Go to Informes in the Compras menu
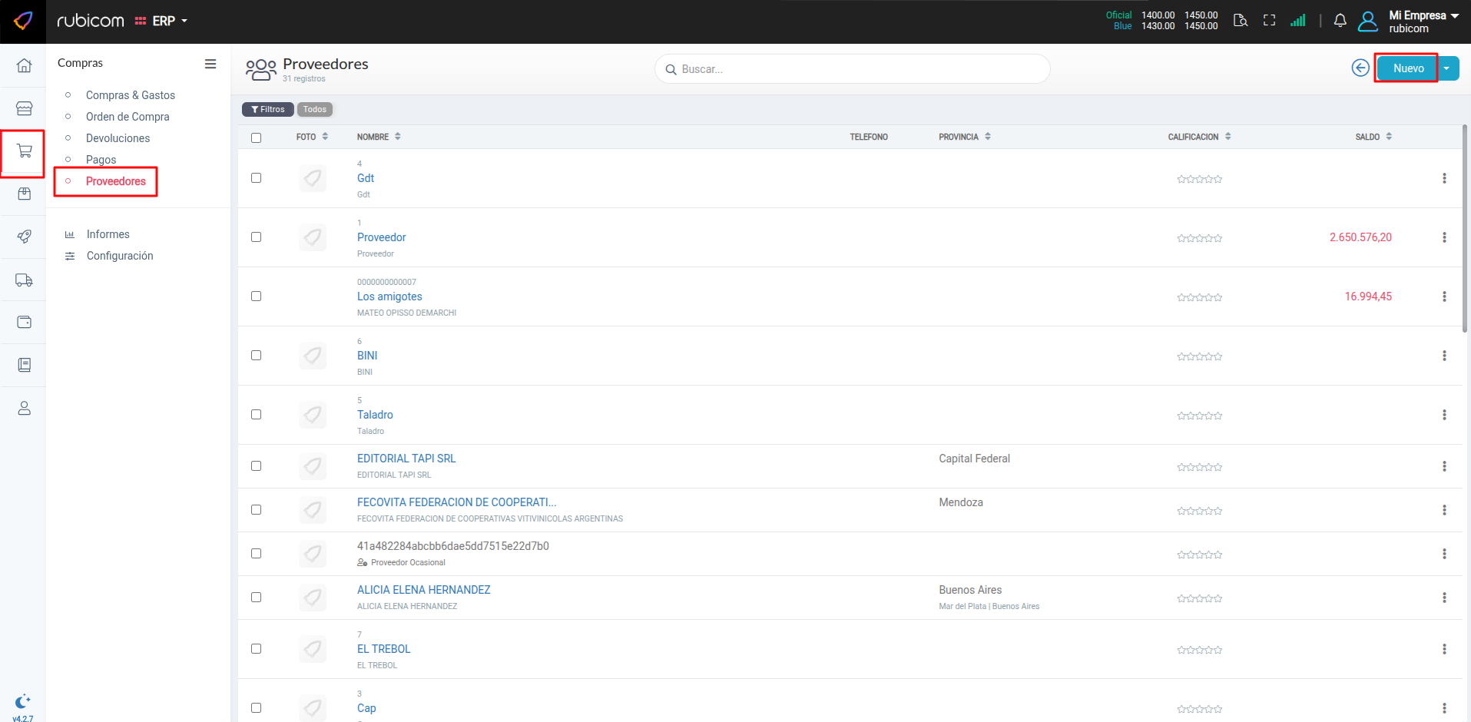The image size is (1471, 722). click(x=108, y=234)
